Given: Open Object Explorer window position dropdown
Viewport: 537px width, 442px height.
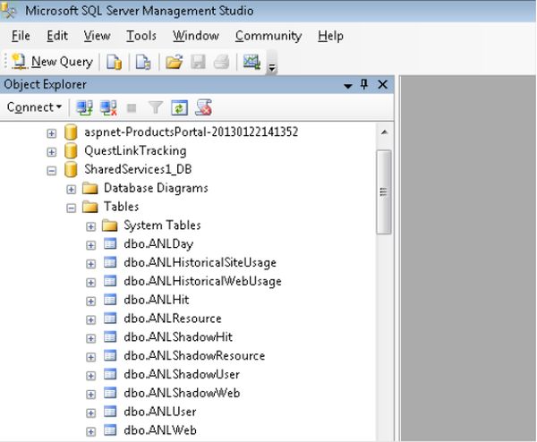Looking at the screenshot, I should (x=348, y=86).
